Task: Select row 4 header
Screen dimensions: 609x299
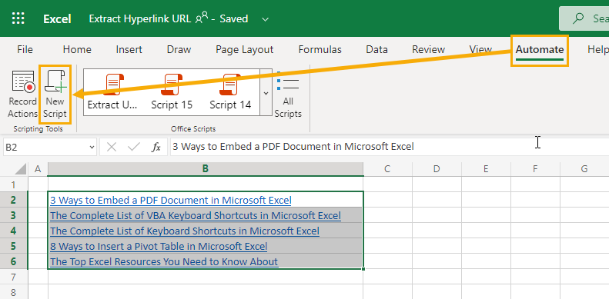Action: 14,231
